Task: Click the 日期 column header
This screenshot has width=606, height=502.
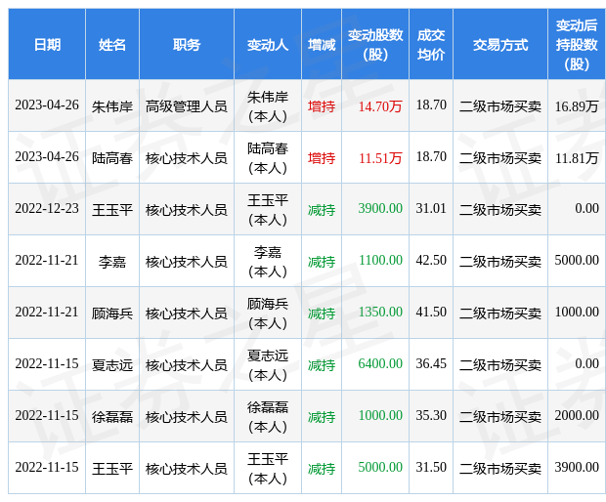Action: (47, 45)
